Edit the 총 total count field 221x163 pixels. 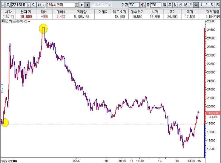(x=156, y=5)
